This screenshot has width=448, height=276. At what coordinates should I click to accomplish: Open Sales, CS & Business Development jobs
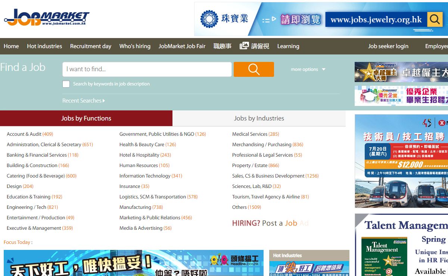(276, 176)
